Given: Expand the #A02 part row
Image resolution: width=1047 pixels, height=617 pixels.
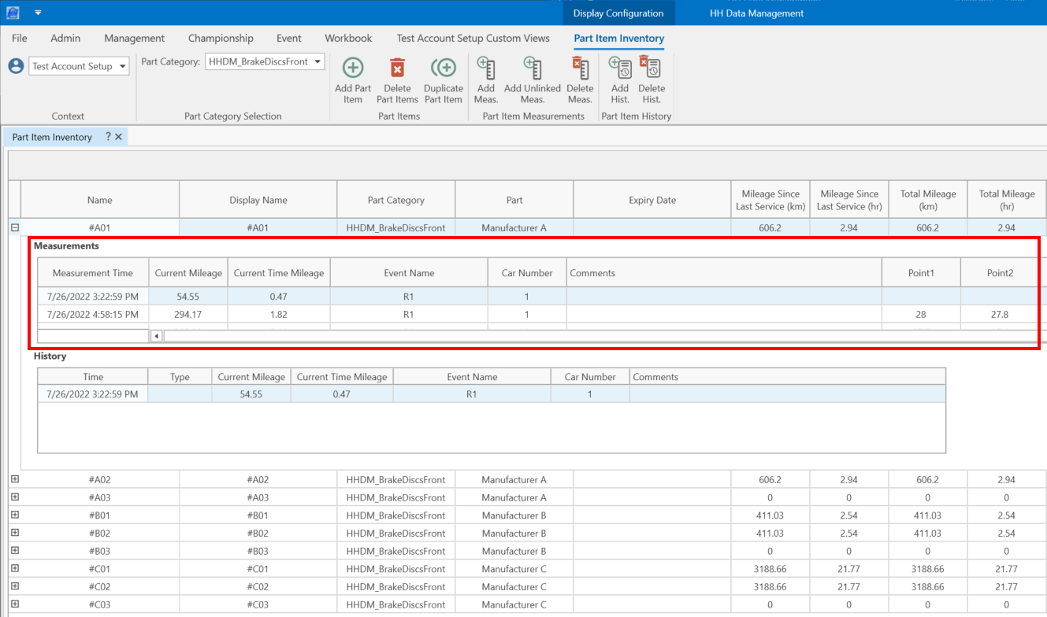Looking at the screenshot, I should 14,479.
